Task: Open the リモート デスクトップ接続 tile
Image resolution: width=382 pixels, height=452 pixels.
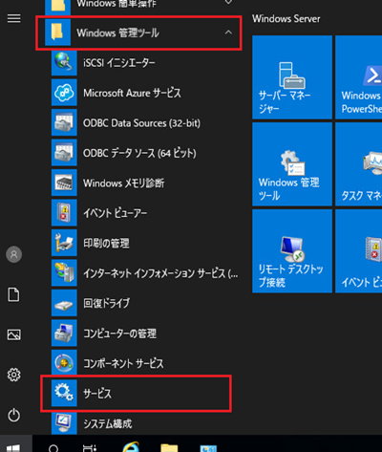Action: click(292, 251)
